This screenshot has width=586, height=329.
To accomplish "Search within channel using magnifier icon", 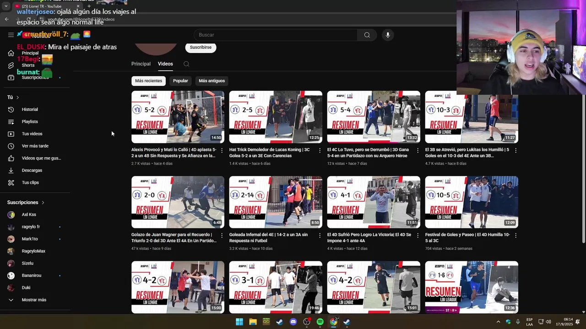I will coord(186,64).
